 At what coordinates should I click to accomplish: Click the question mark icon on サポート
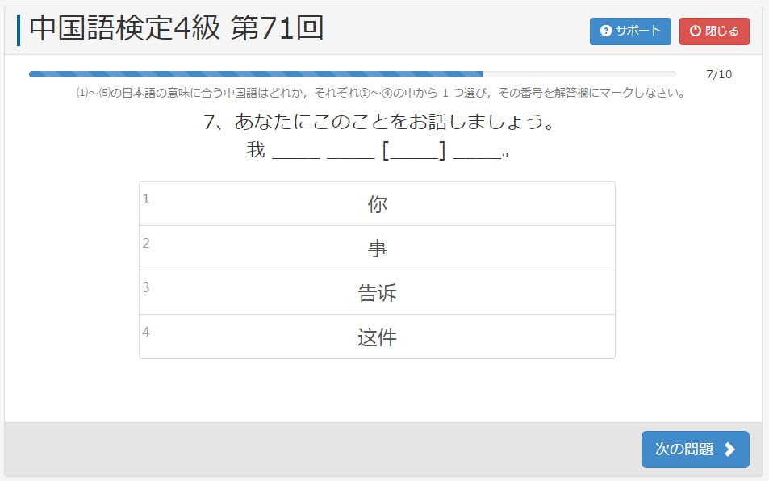pyautogui.click(x=606, y=31)
